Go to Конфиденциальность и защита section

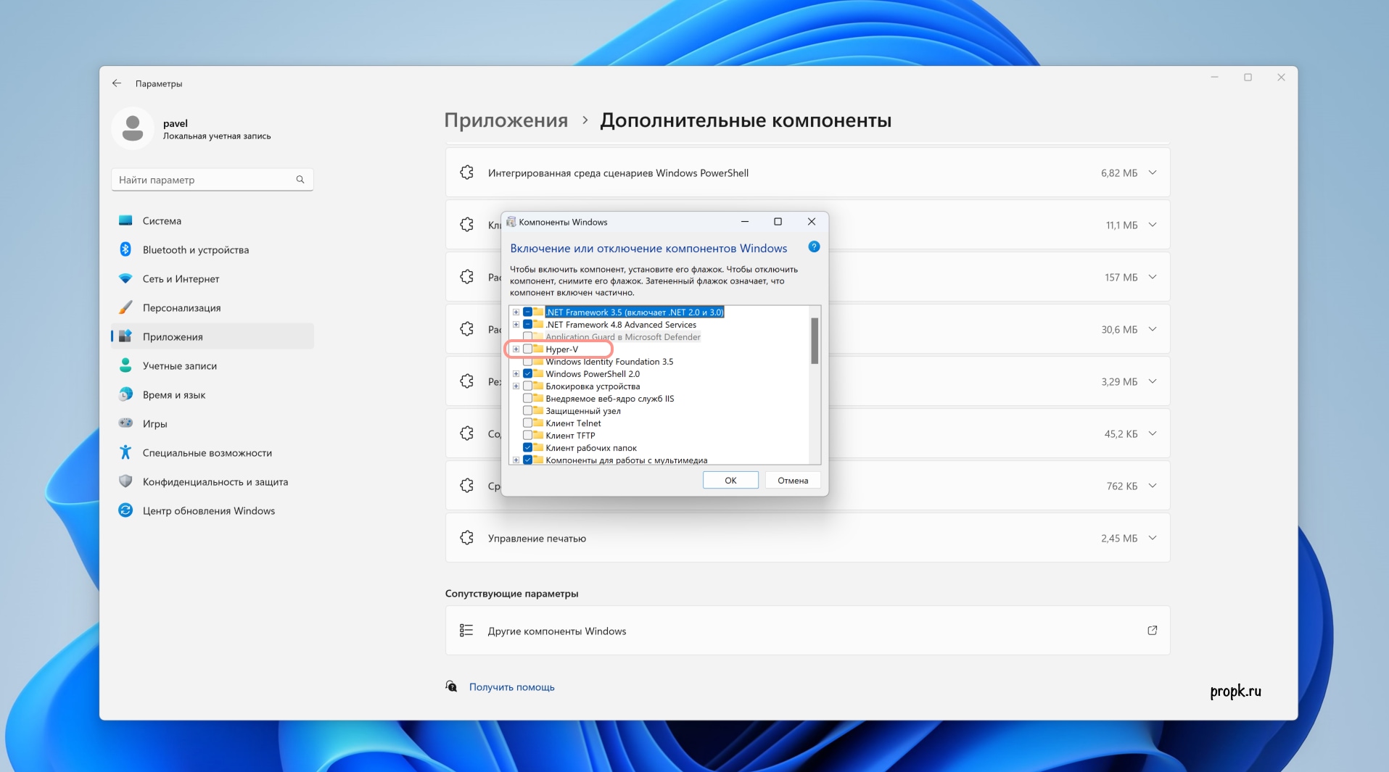[x=215, y=481]
